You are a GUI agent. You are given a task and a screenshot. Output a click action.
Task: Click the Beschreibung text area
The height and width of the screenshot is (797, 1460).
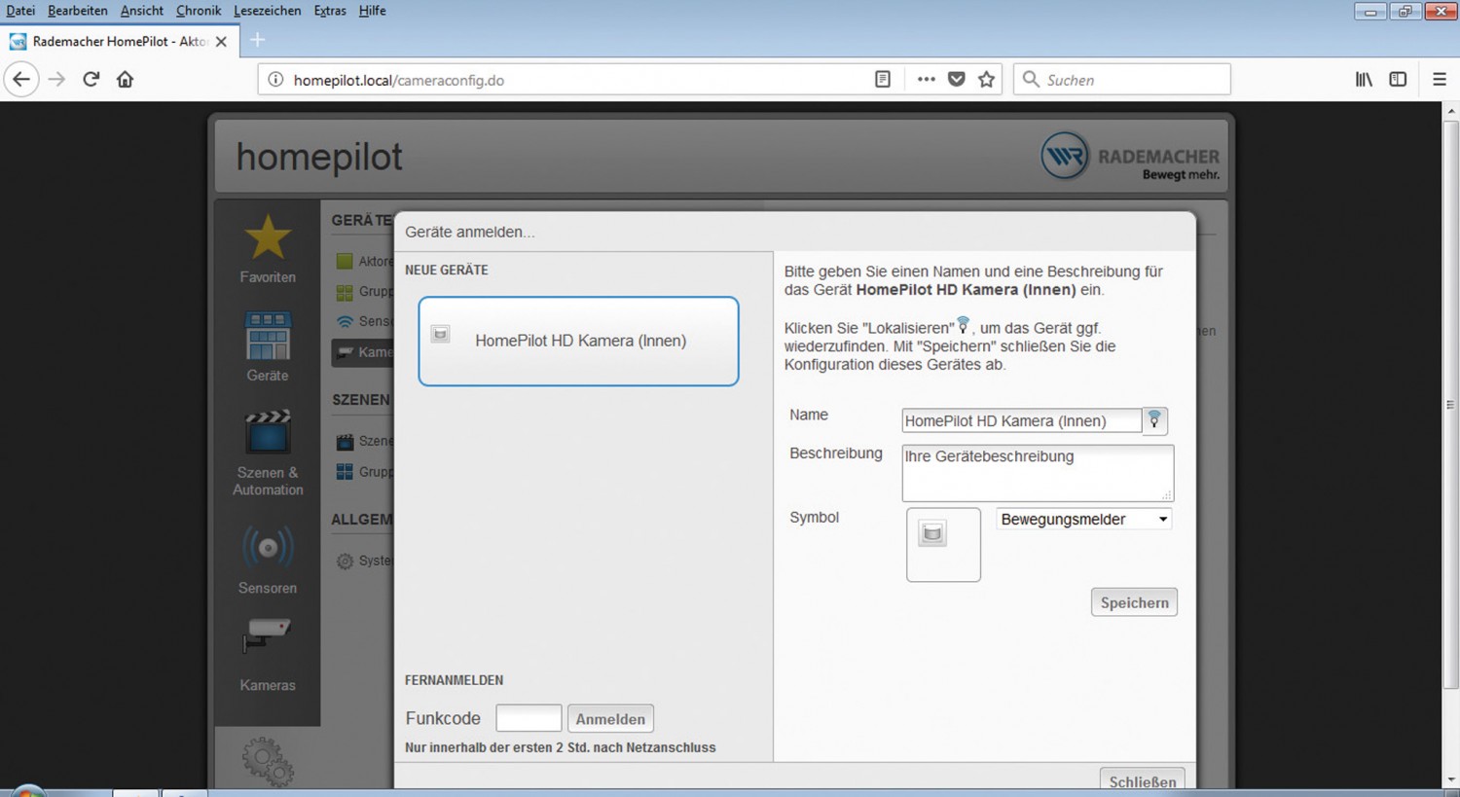1038,473
